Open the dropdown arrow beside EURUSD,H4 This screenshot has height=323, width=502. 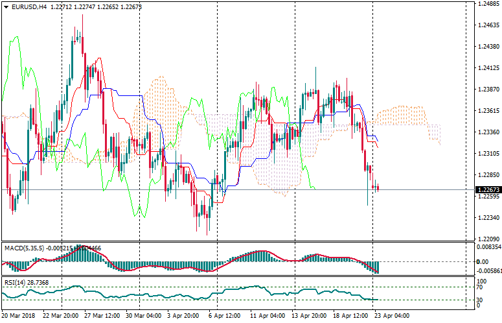[x=6, y=7]
